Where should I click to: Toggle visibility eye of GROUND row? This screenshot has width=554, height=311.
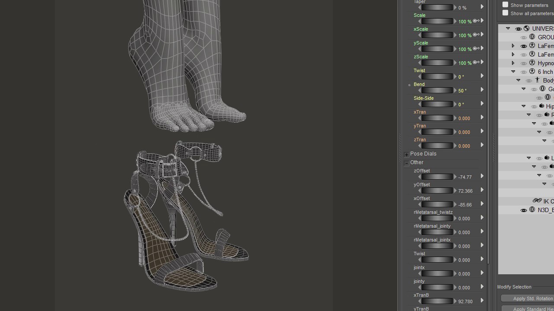[524, 38]
